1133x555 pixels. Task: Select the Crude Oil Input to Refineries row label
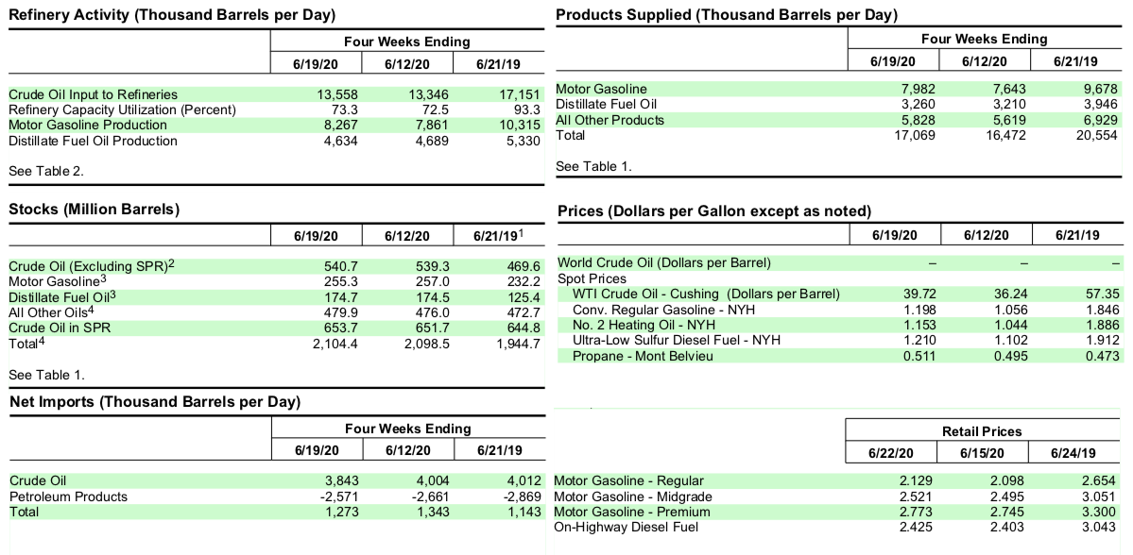[x=93, y=94]
